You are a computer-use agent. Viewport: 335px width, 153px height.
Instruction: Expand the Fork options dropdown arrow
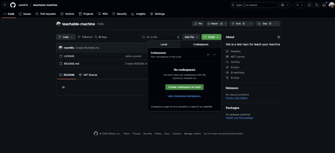[x=251, y=24]
